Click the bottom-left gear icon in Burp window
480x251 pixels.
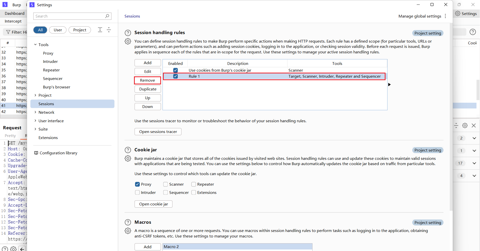[13, 249]
